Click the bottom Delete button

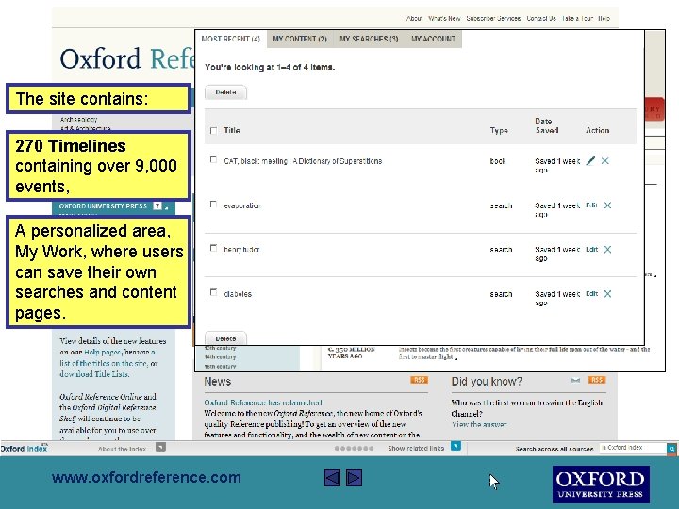pos(225,338)
